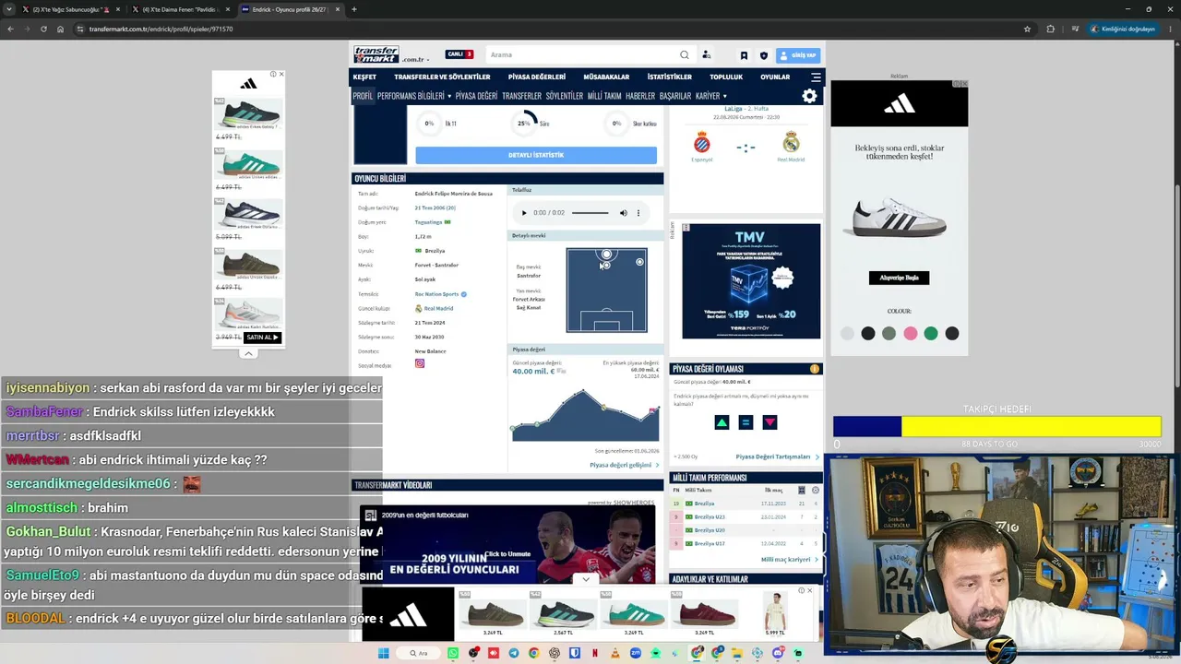
Task: Click the bookmark watchlist icon
Action: coord(744,55)
